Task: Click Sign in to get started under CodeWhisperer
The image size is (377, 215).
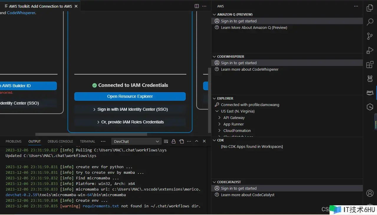Action: pyautogui.click(x=239, y=63)
